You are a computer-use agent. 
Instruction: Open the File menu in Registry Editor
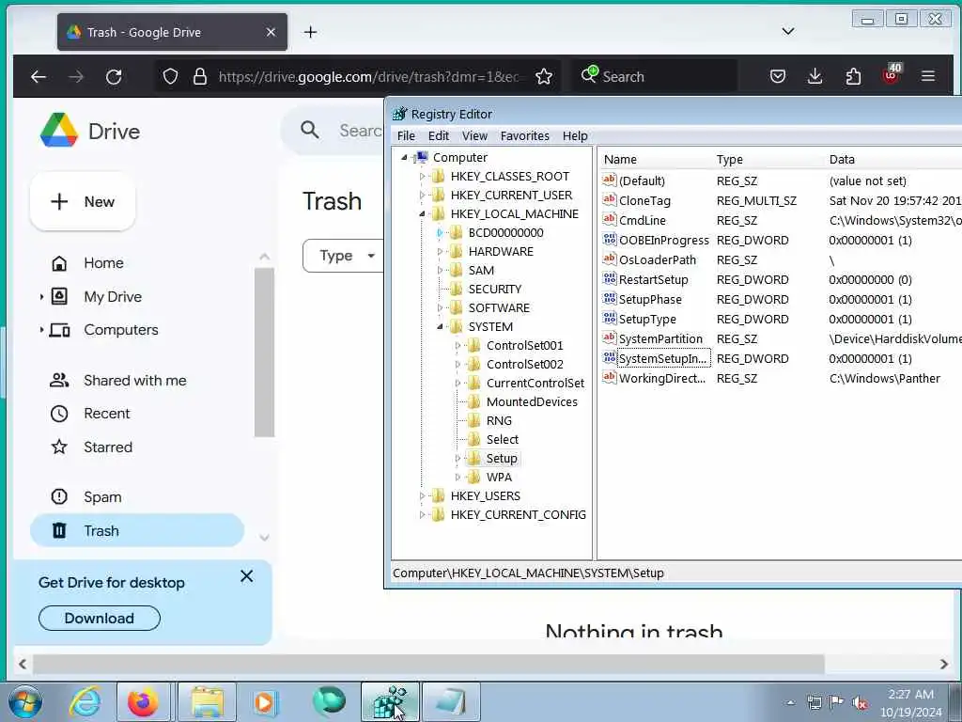[x=406, y=135]
